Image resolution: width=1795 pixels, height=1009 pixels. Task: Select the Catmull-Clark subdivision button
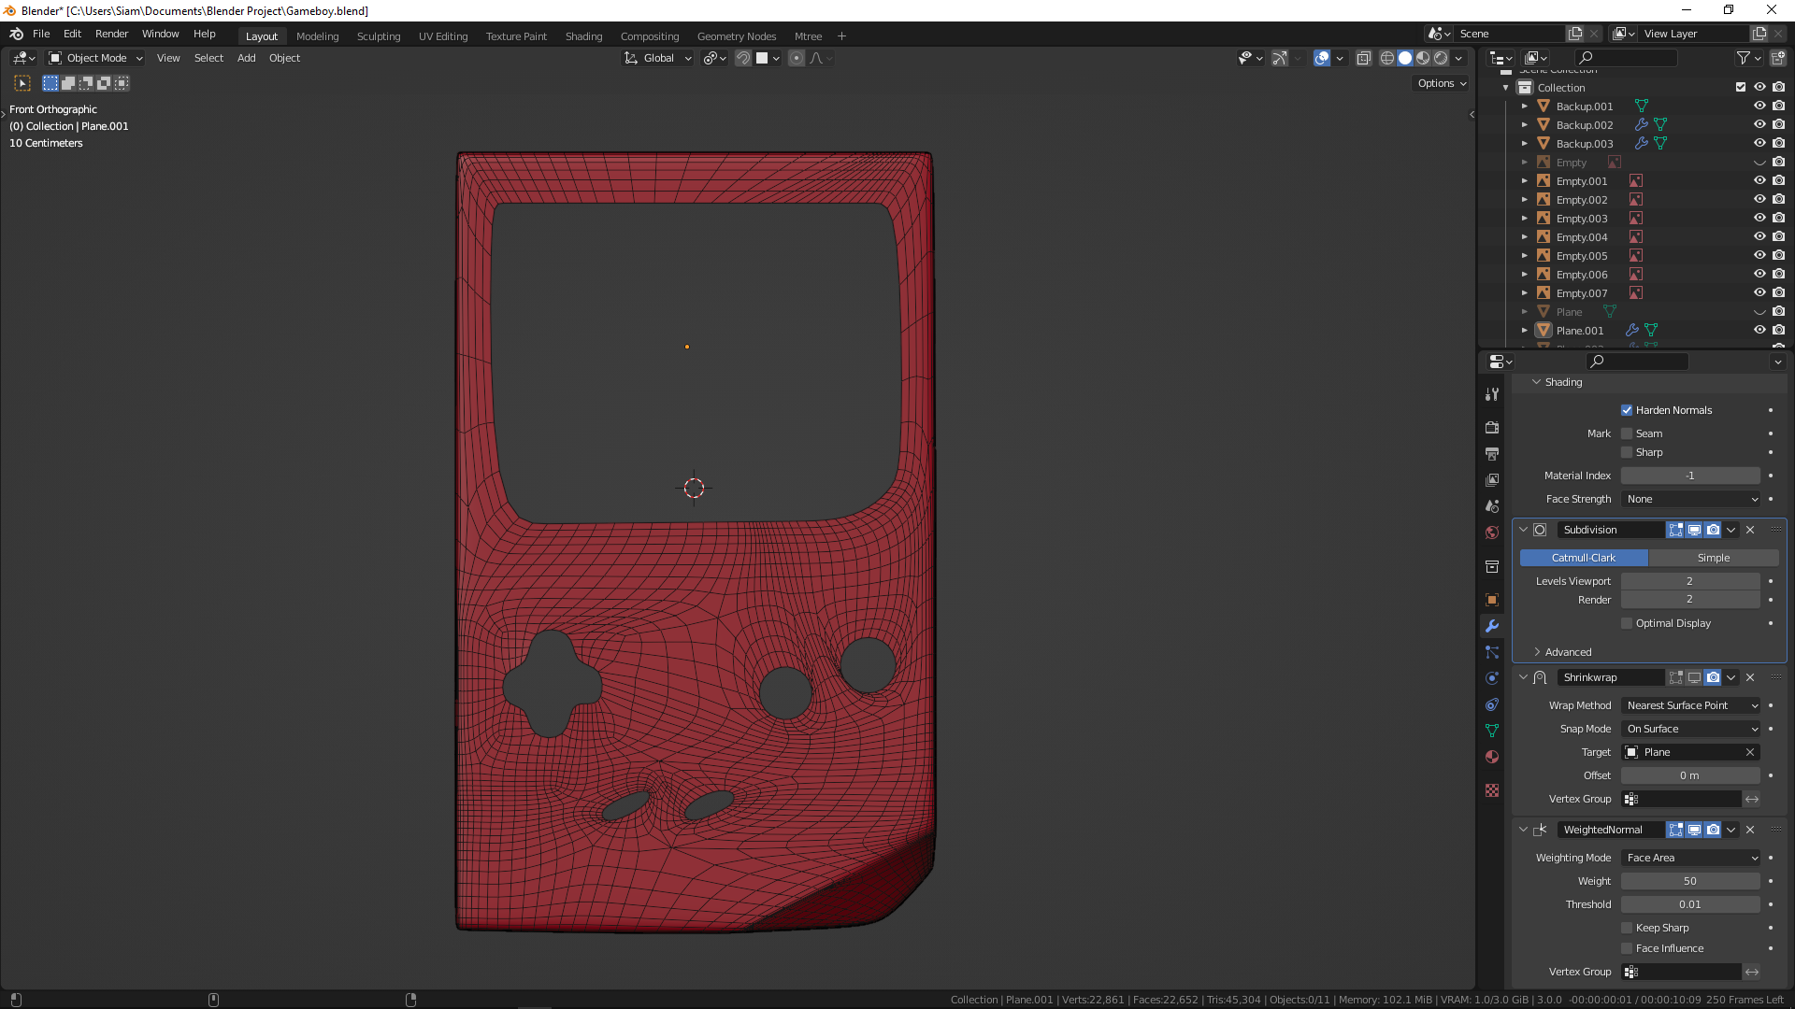pyautogui.click(x=1584, y=558)
